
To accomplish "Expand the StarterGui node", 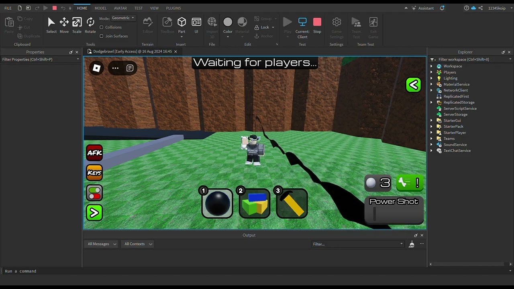I will point(432,120).
